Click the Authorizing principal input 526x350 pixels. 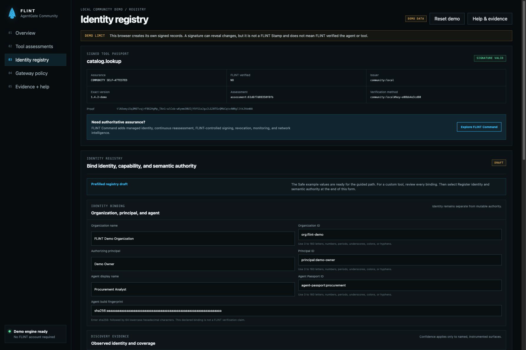click(x=193, y=264)
